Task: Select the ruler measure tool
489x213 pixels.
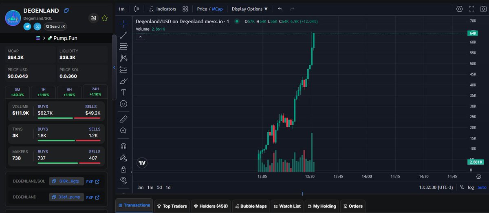Action: coord(123,119)
